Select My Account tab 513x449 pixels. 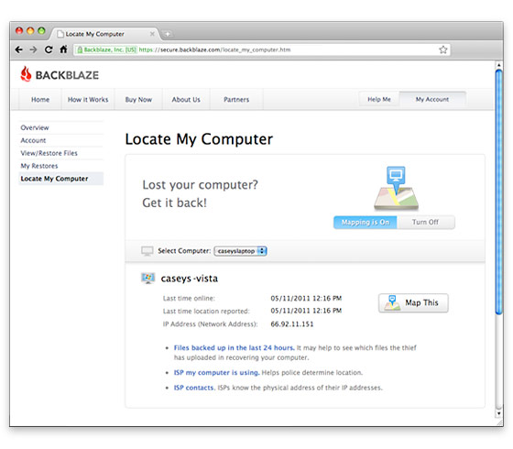tap(432, 99)
